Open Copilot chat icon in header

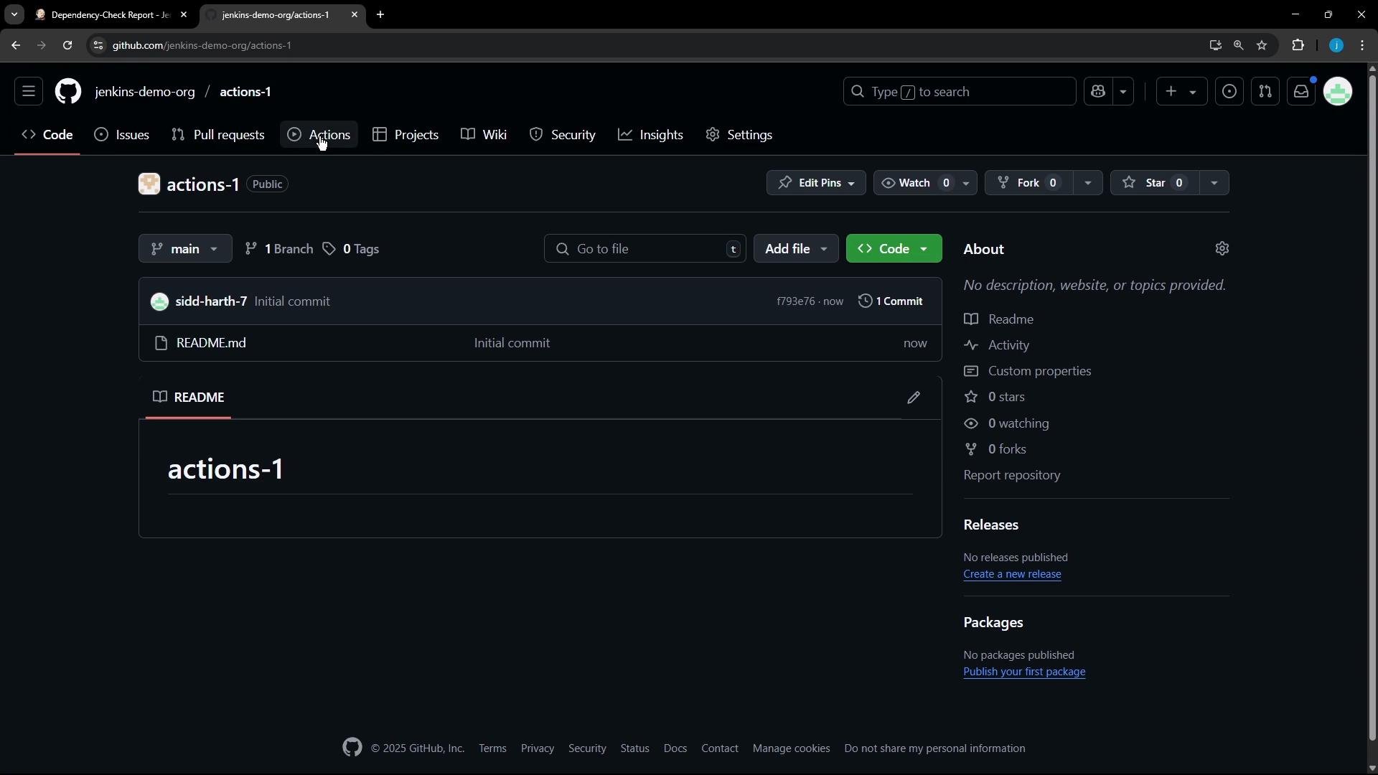pyautogui.click(x=1098, y=92)
